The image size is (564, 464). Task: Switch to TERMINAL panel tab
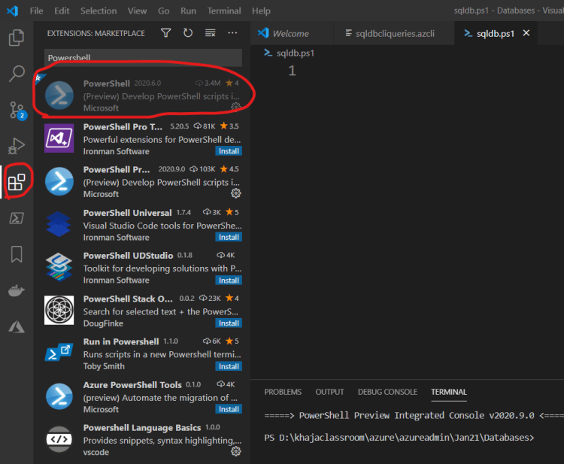448,392
